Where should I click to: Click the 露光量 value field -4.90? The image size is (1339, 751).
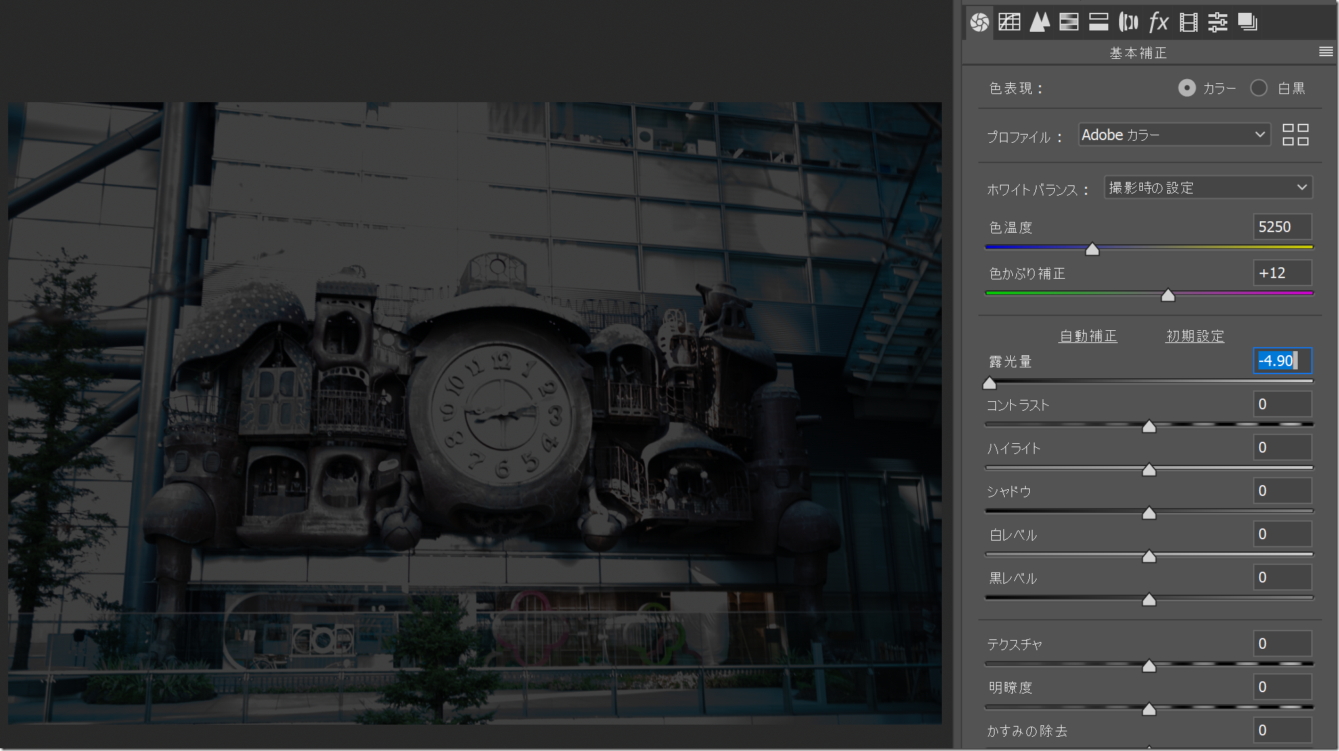1282,361
